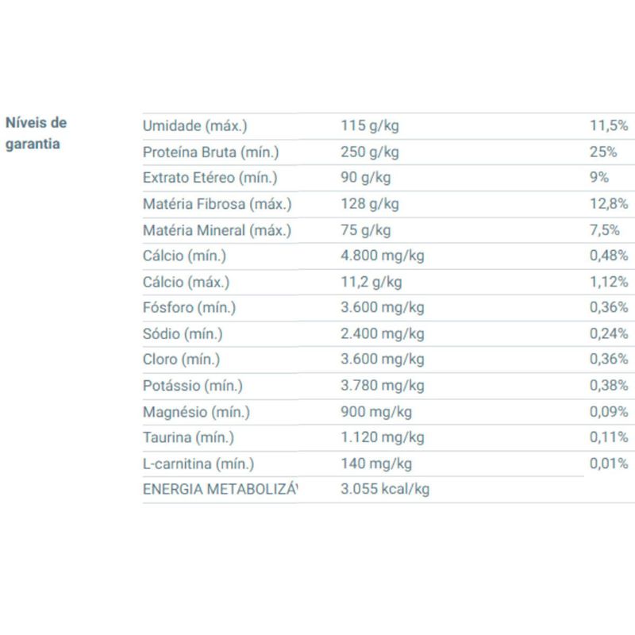Select the 'Cálcio (máx.)' row label

click(185, 282)
